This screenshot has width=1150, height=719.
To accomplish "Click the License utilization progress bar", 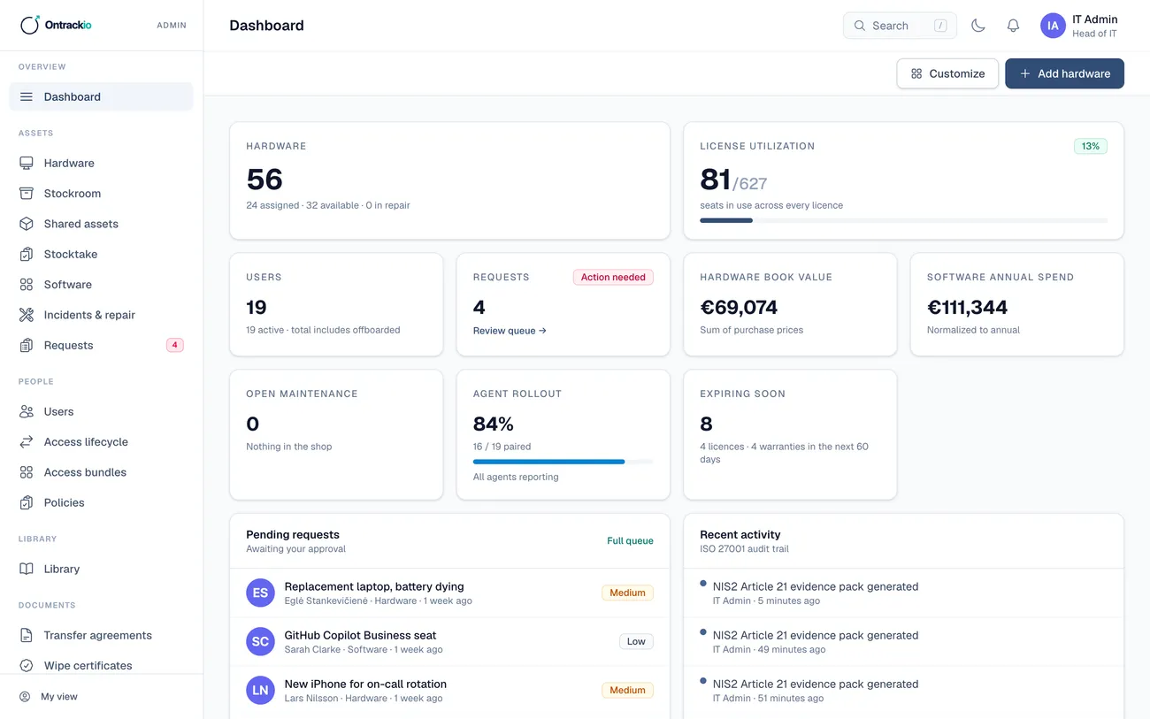I will [x=903, y=220].
